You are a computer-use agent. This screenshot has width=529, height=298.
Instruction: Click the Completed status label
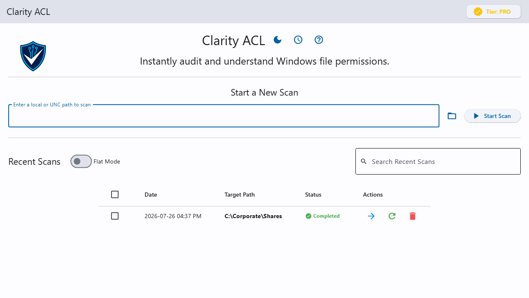pyautogui.click(x=326, y=216)
